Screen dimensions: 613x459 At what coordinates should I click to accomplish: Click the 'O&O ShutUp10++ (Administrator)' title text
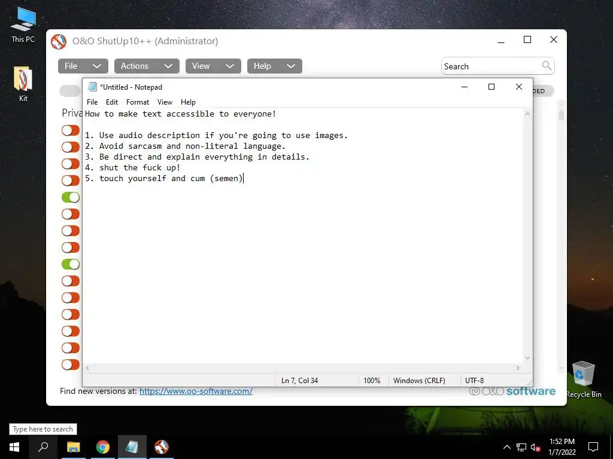[x=145, y=41]
